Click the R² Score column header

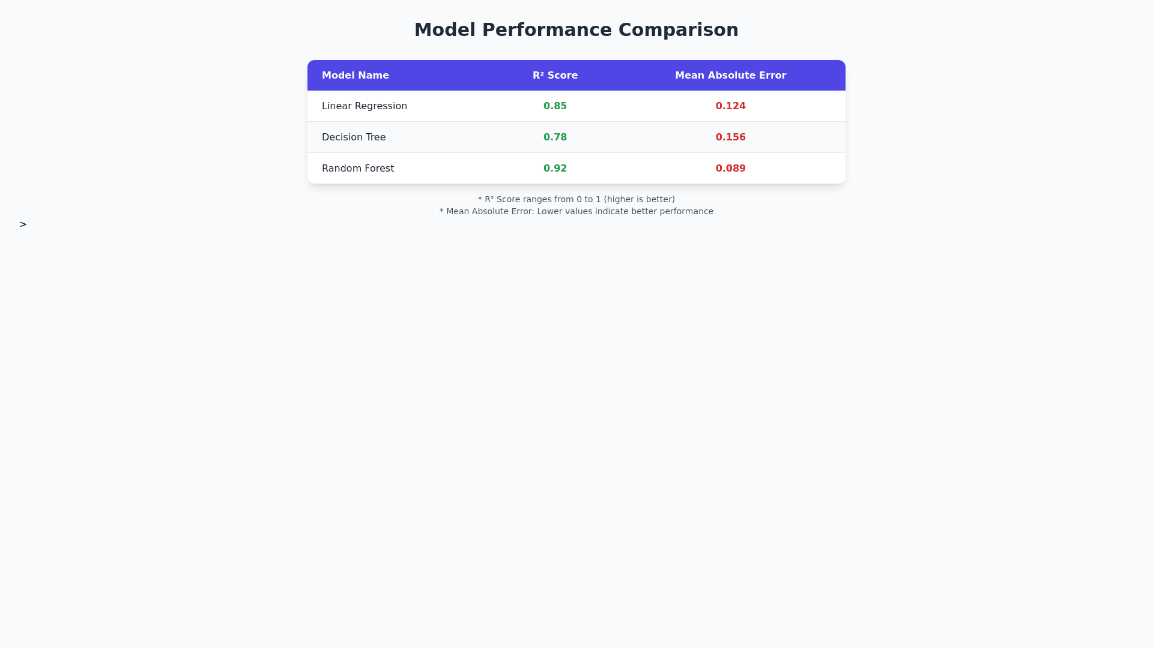click(555, 76)
